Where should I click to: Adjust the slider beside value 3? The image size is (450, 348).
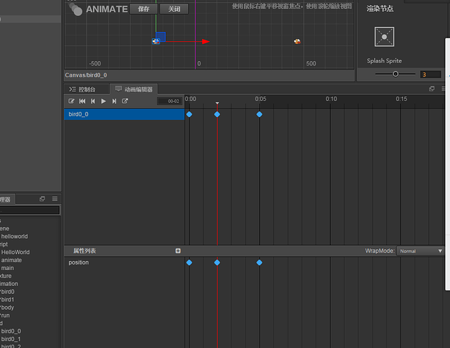(396, 74)
